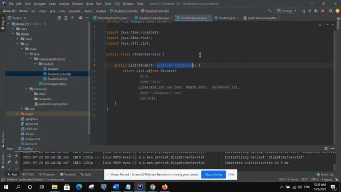Minimize the Run tool window
341x192 pixels.
[332, 148]
